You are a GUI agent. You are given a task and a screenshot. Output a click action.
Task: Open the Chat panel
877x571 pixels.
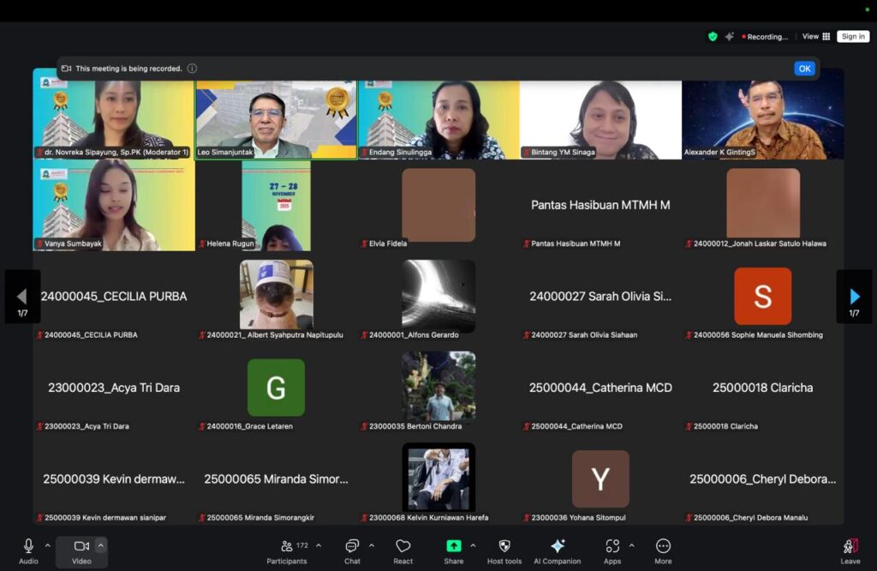(352, 550)
